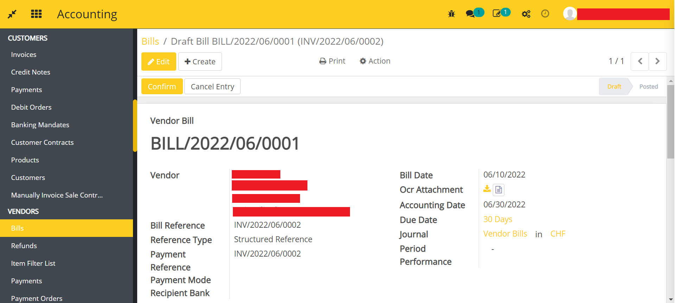Open the Print dropdown

coord(332,61)
